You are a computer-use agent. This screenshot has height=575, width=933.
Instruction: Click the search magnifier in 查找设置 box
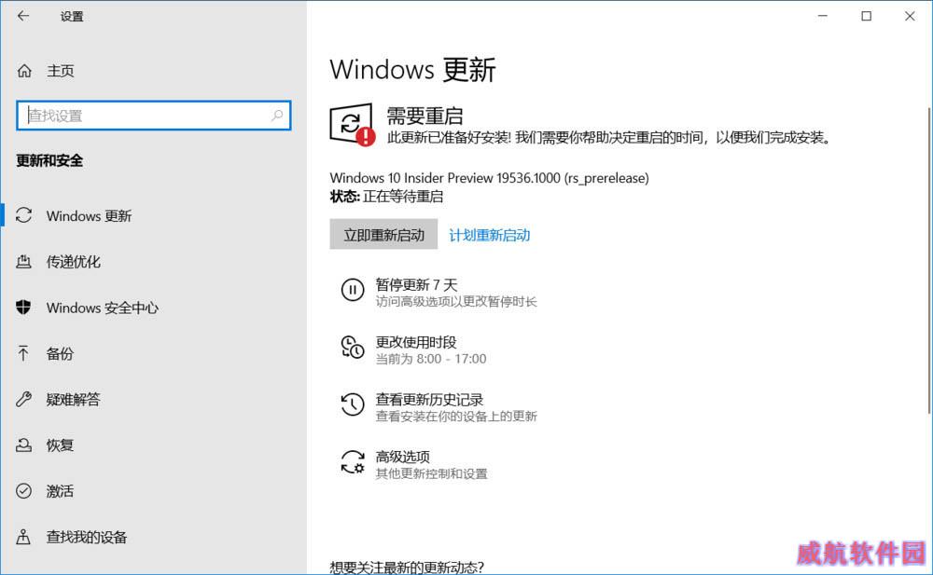pyautogui.click(x=277, y=116)
